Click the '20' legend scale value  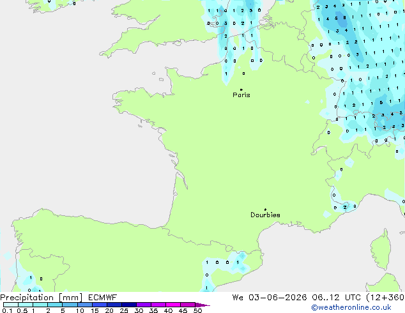coord(109,310)
